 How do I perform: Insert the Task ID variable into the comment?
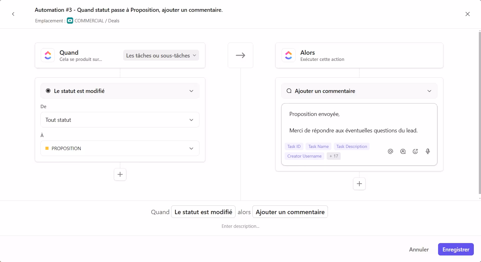tap(294, 146)
